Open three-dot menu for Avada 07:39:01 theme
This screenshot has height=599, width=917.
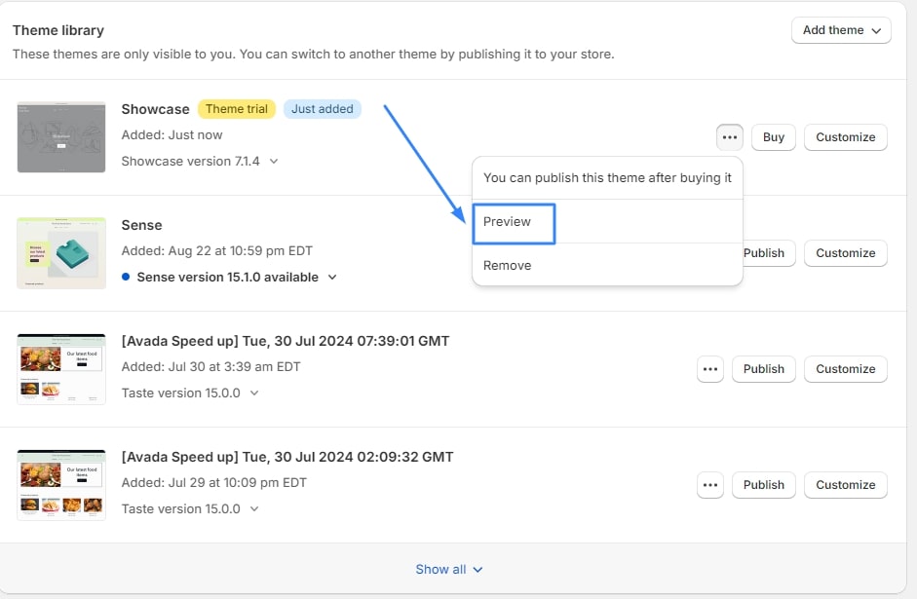click(710, 369)
